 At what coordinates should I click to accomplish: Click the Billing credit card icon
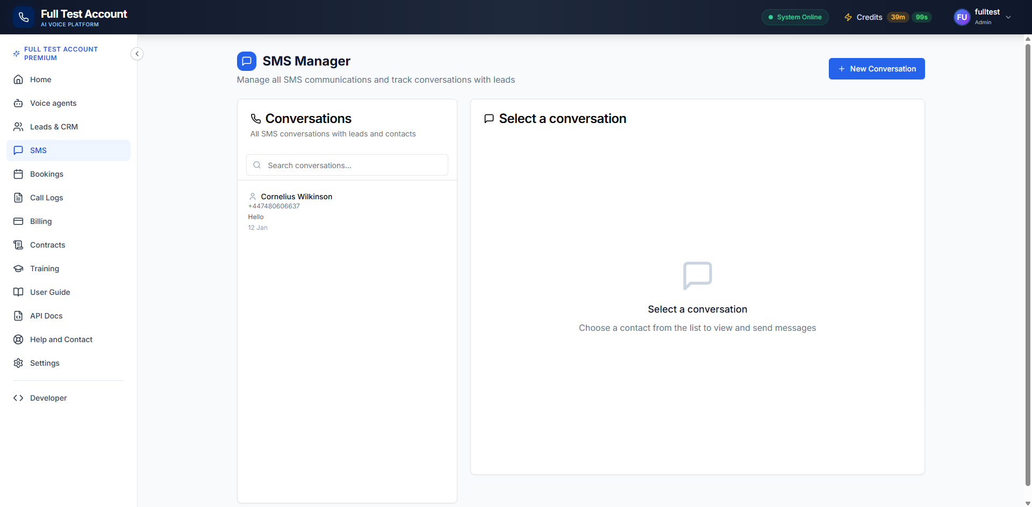click(18, 221)
